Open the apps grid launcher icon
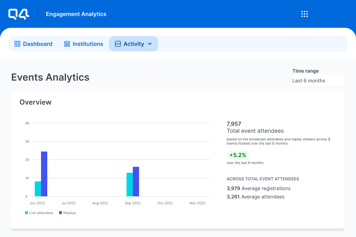The width and height of the screenshot is (356, 237). pos(305,14)
